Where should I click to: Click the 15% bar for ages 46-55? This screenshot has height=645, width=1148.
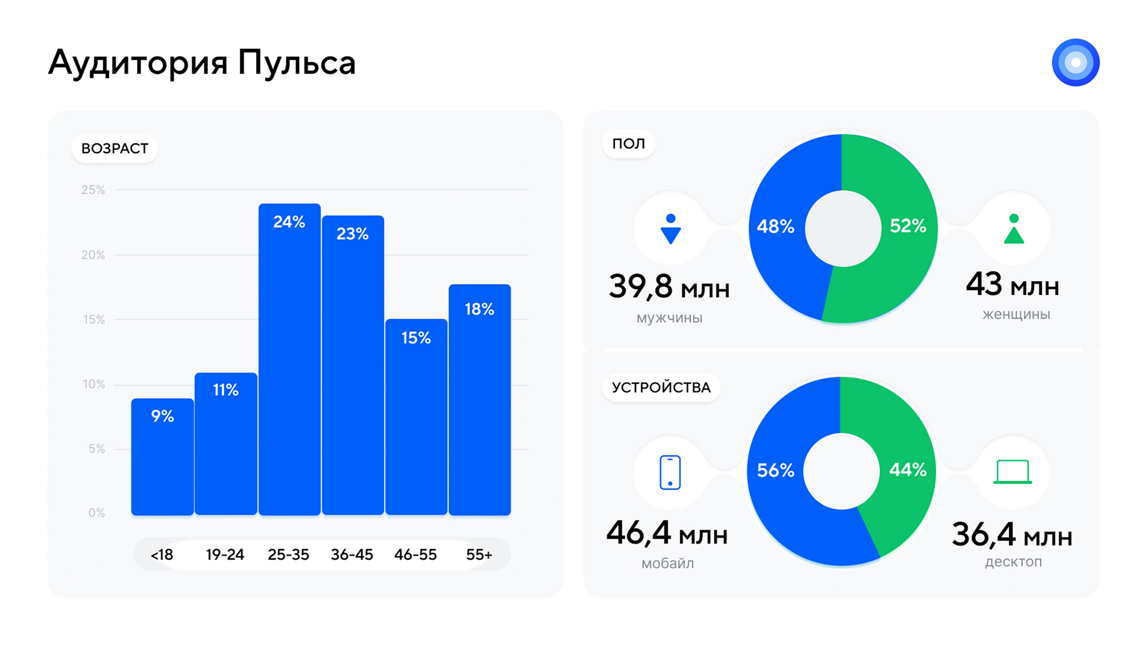[x=416, y=417]
